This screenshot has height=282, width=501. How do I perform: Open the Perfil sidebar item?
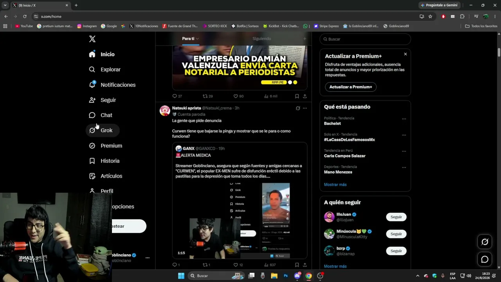coord(101,191)
